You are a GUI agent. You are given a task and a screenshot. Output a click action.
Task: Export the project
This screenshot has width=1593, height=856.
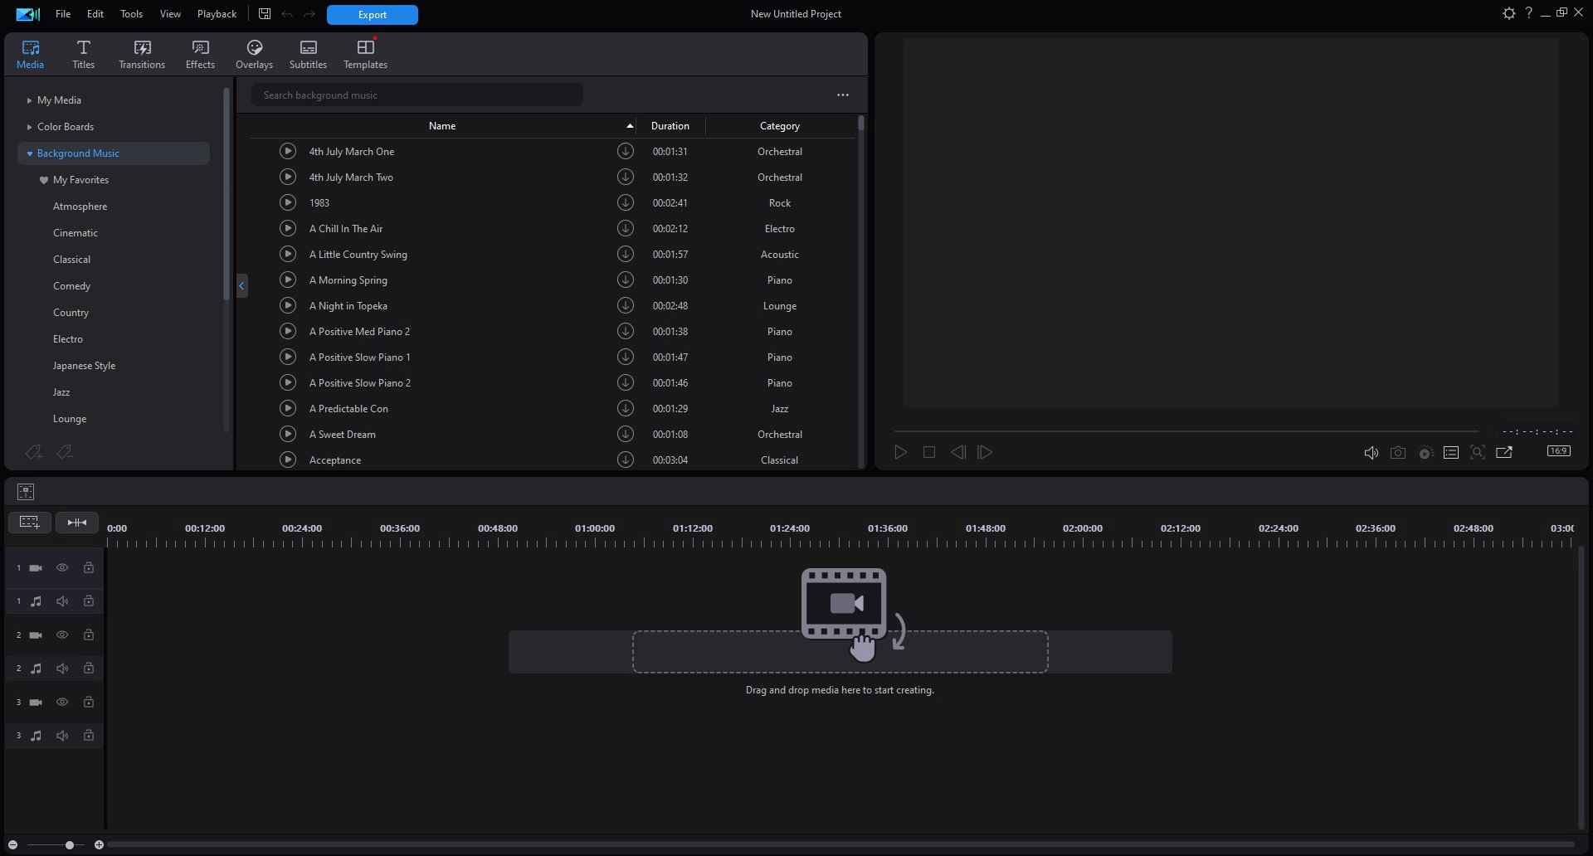373,15
